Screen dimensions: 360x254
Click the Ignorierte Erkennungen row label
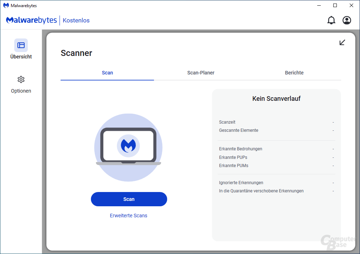(x=241, y=183)
